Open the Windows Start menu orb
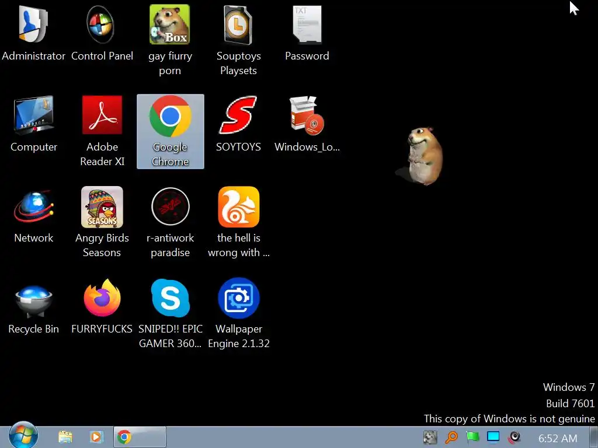This screenshot has height=448, width=598. (x=23, y=435)
